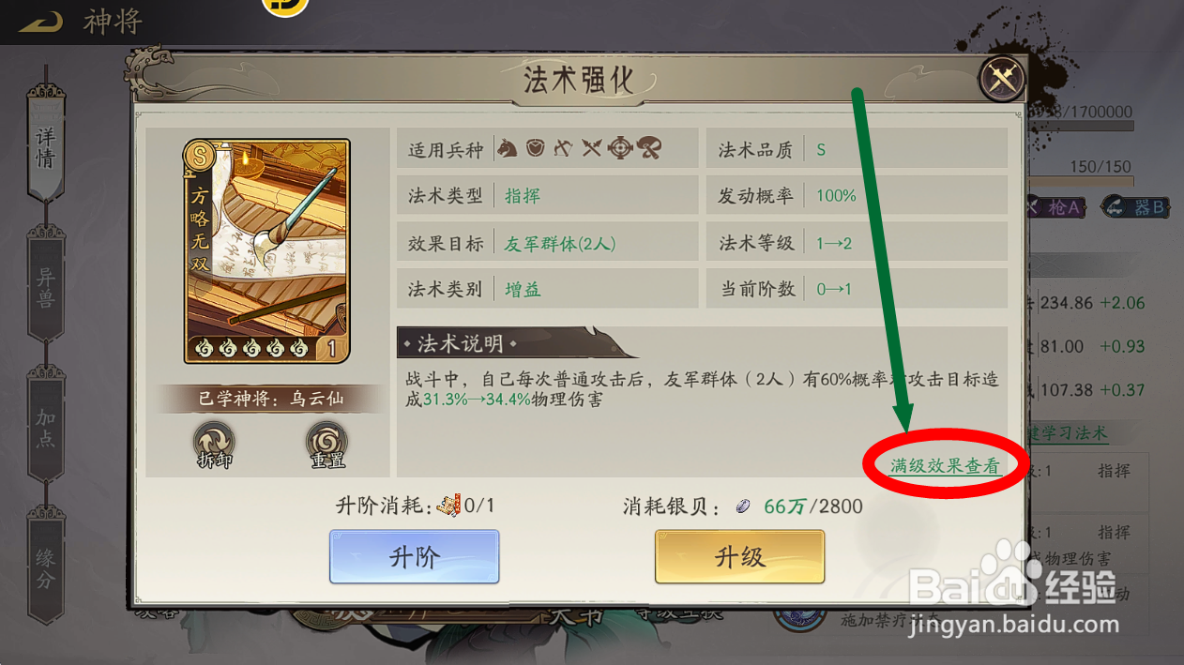Click the scroll item icon beside 升阶消耗

coord(448,506)
